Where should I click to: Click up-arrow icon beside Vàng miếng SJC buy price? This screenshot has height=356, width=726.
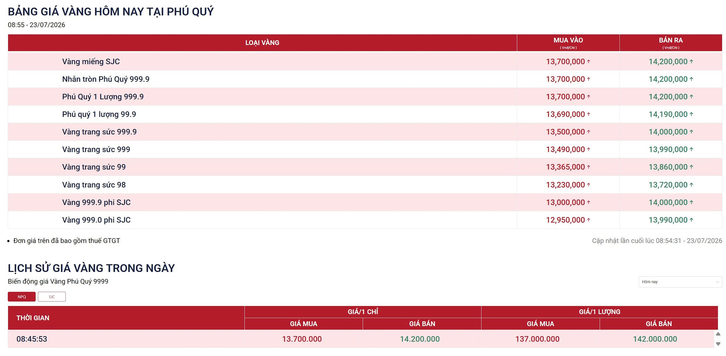point(588,61)
